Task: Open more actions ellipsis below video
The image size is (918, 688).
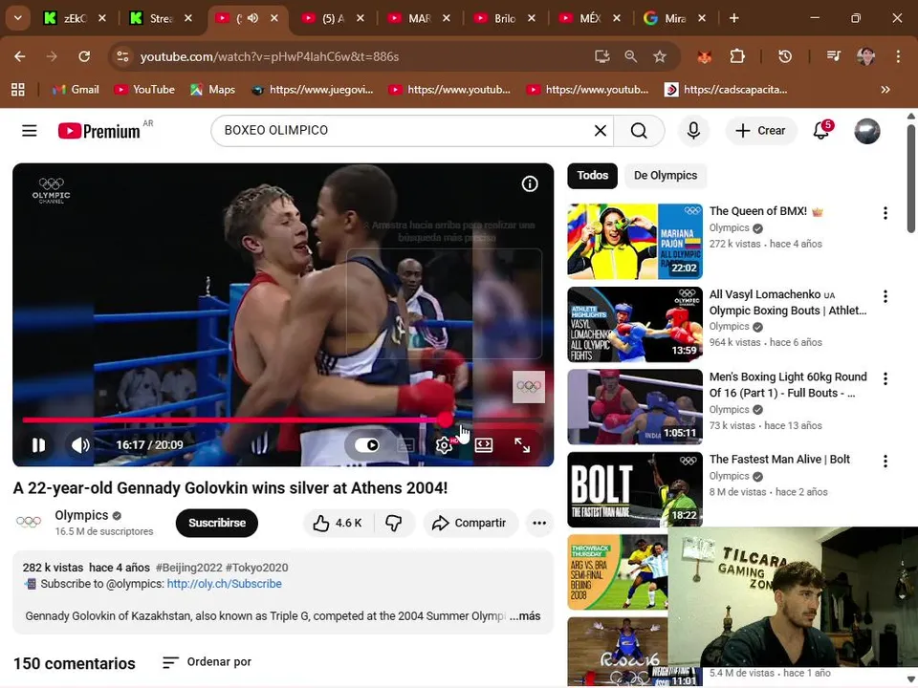Action: tap(539, 523)
